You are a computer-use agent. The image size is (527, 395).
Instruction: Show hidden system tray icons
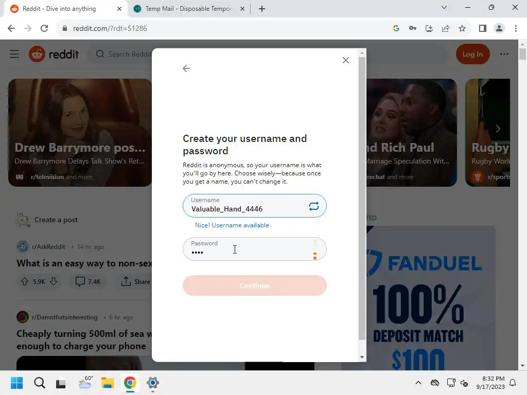[418, 383]
